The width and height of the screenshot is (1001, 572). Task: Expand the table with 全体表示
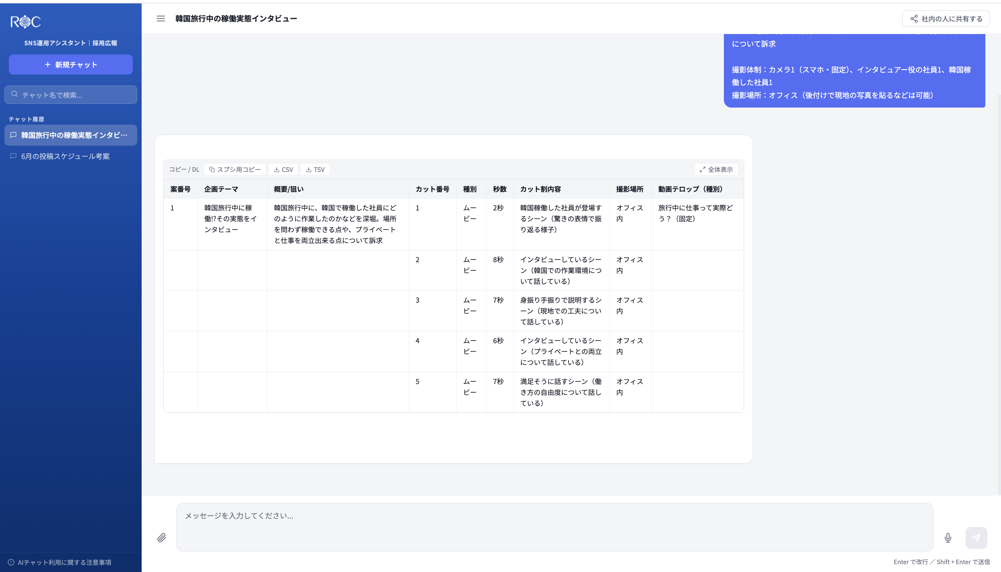pos(716,169)
